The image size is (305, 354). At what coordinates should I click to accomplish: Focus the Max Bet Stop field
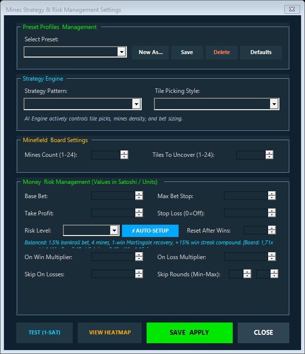pos(246,196)
